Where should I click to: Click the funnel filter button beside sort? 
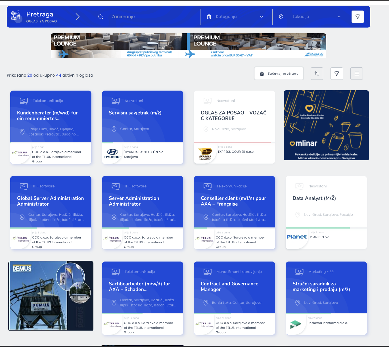tap(336, 74)
